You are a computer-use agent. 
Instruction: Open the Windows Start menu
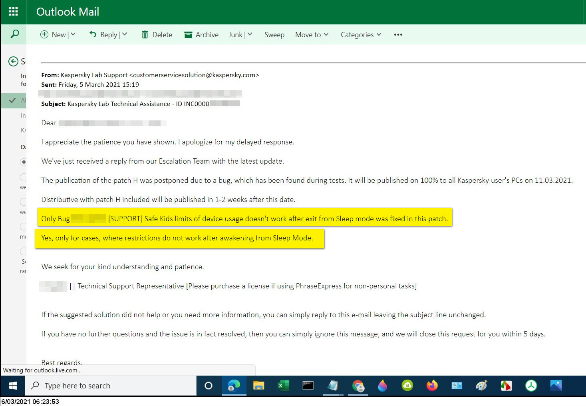[x=13, y=386]
